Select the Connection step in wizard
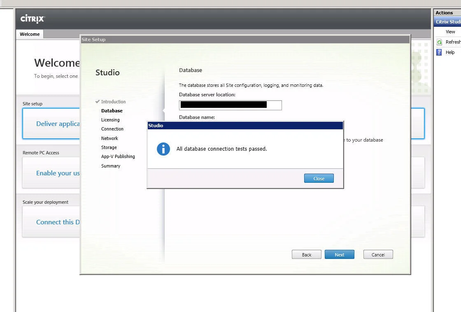Screen dimensions: 461x312 (x=112, y=129)
